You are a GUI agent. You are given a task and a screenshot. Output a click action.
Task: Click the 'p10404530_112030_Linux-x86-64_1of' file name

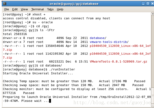pos(120,46)
